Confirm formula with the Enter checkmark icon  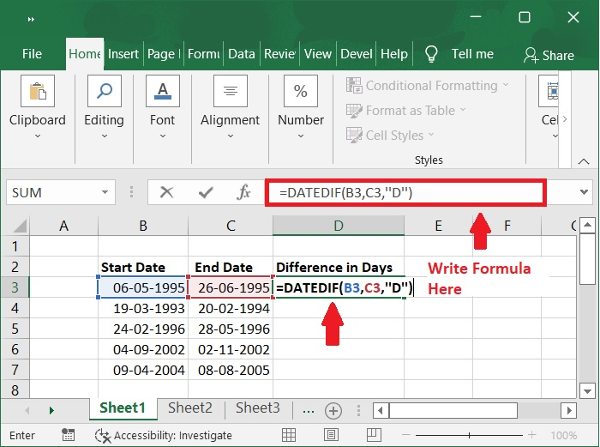point(206,193)
